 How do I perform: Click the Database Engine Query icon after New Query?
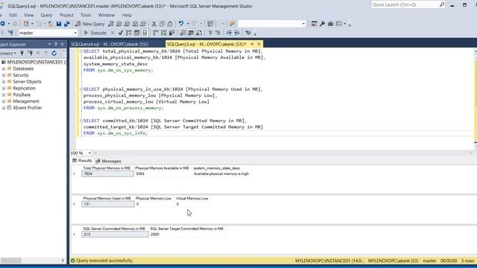[111, 24]
